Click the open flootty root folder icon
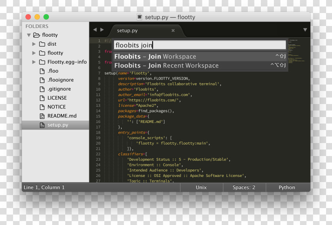This screenshot has height=225, width=332. pos(36,35)
